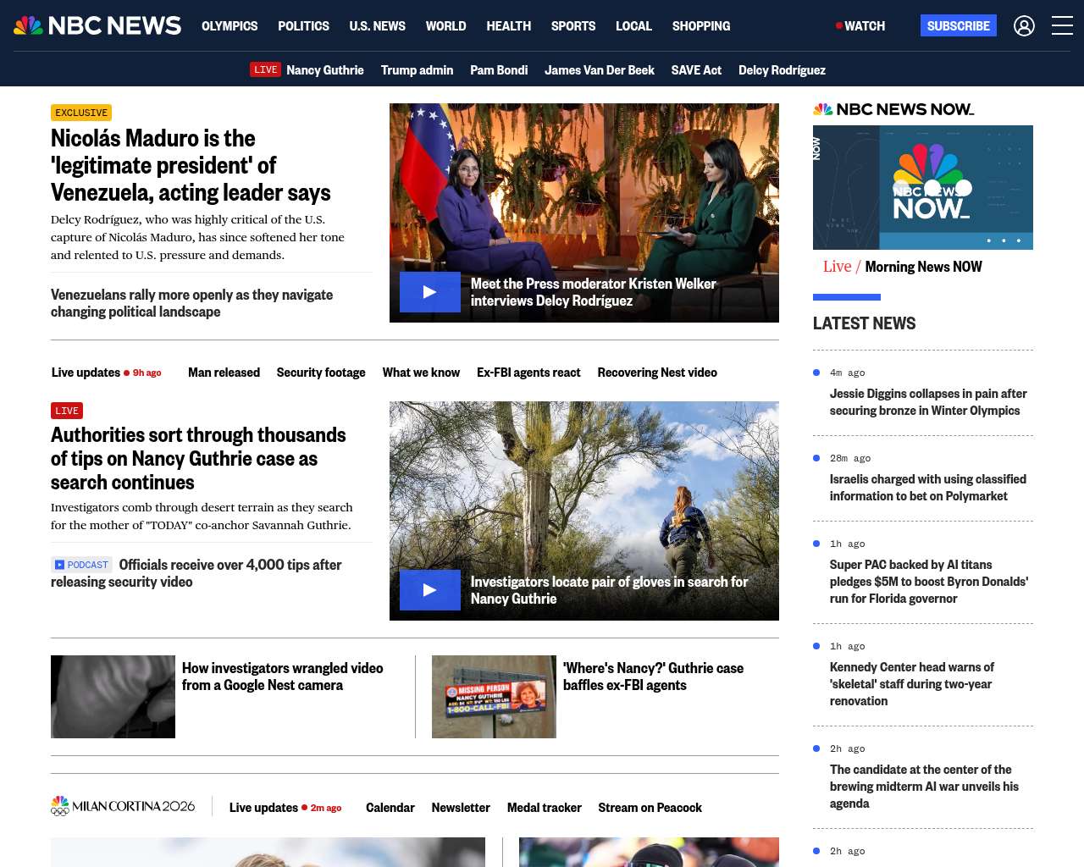Viewport: 1084px width, 867px height.
Task: Click the Podcast icon label
Action: click(x=81, y=565)
